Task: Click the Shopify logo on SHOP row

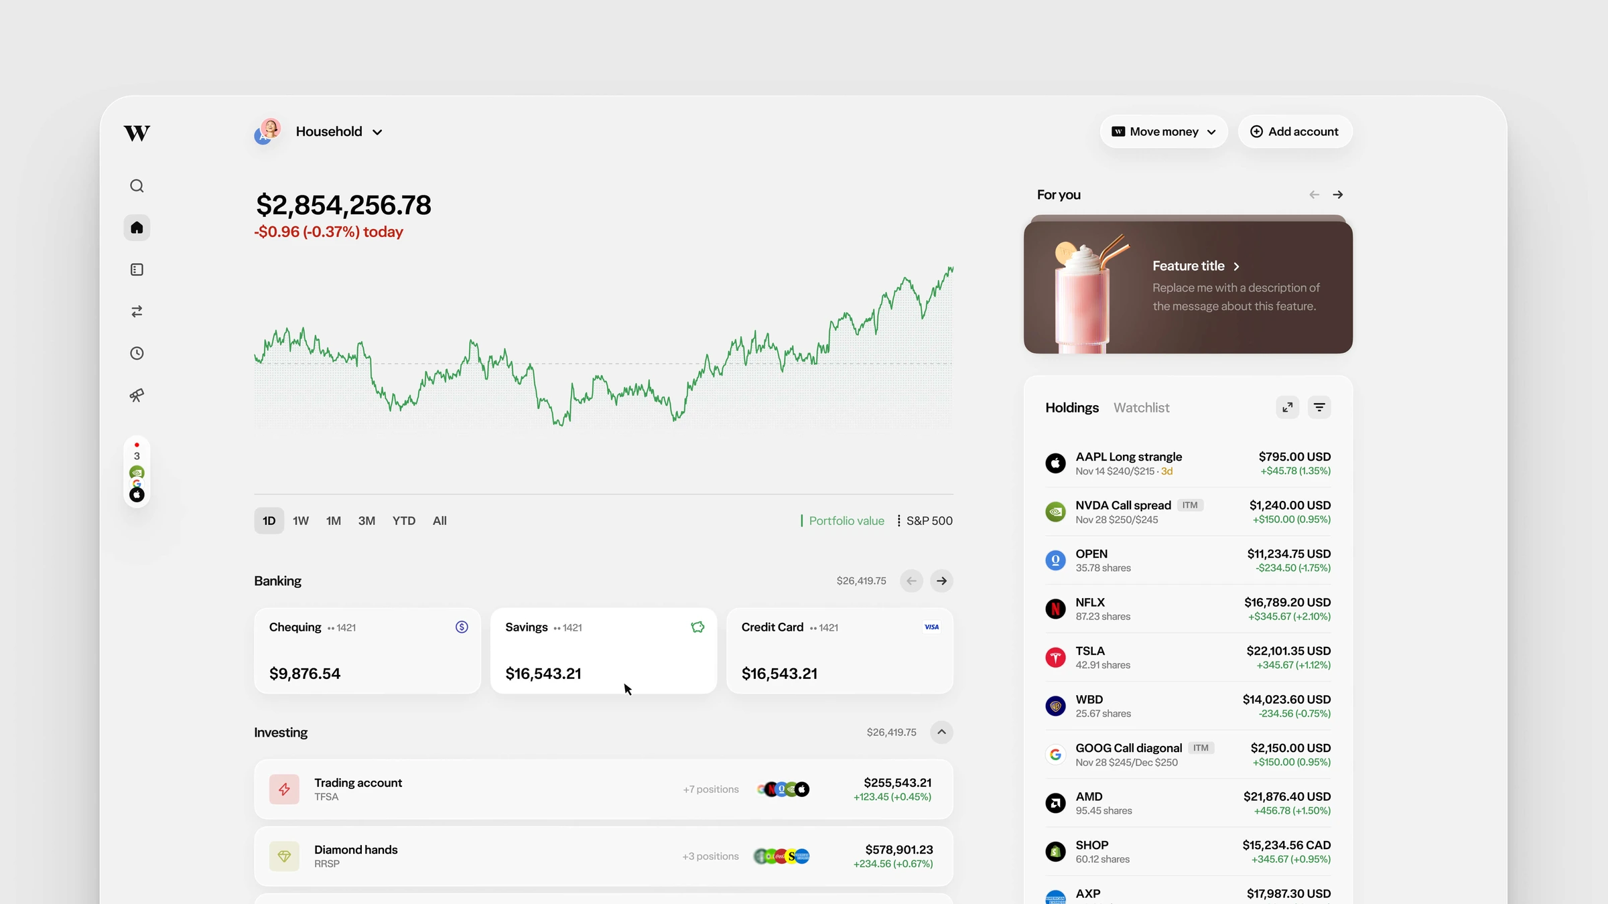Action: (1055, 852)
